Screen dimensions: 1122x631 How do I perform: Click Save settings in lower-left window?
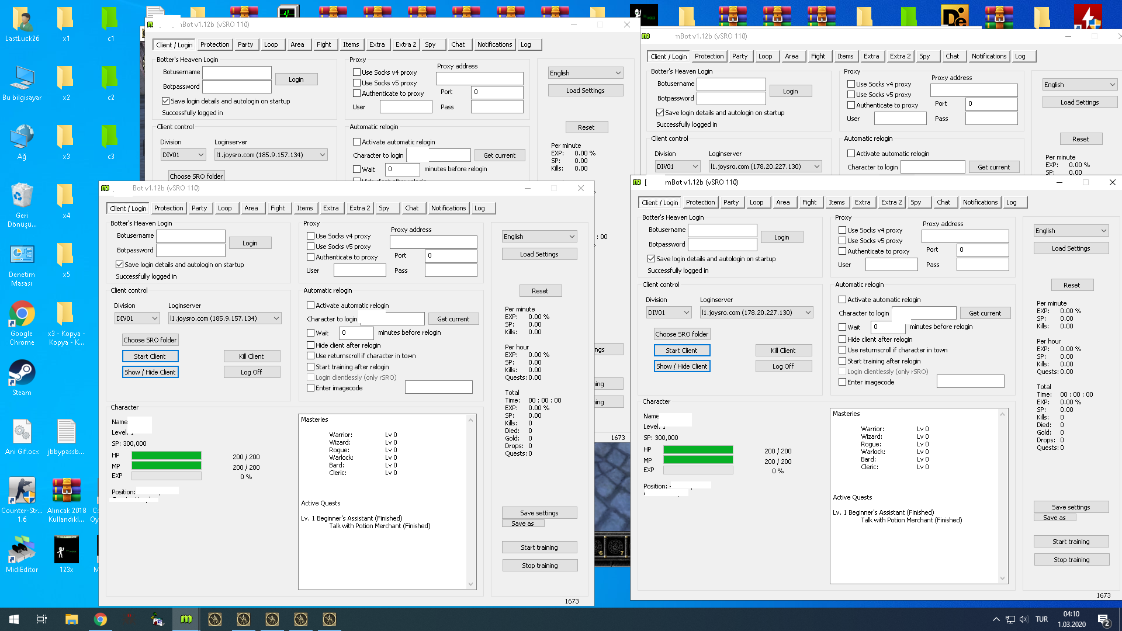tap(539, 513)
